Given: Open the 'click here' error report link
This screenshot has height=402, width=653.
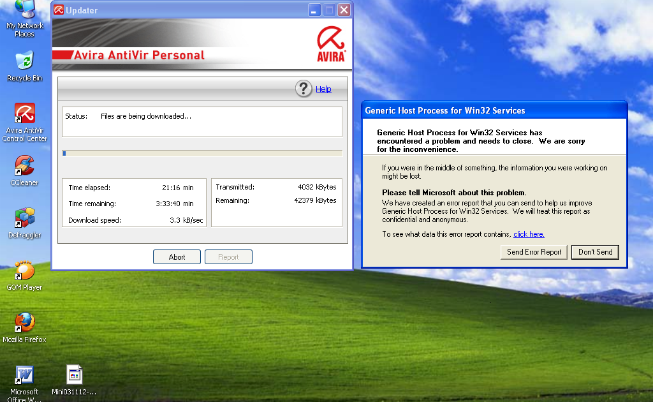Looking at the screenshot, I should click(529, 234).
